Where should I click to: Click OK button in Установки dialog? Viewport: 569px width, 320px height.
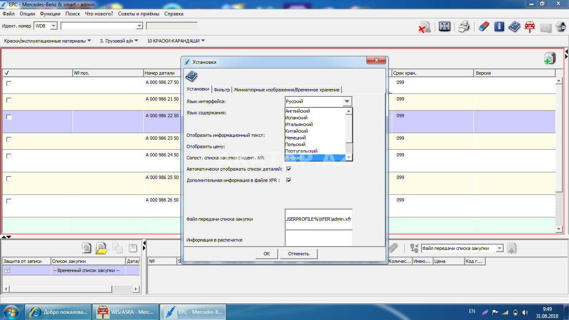[266, 254]
